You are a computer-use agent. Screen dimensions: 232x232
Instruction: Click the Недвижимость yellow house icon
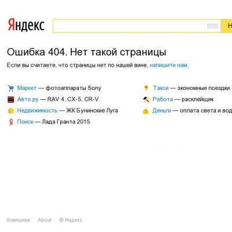tap(10, 111)
